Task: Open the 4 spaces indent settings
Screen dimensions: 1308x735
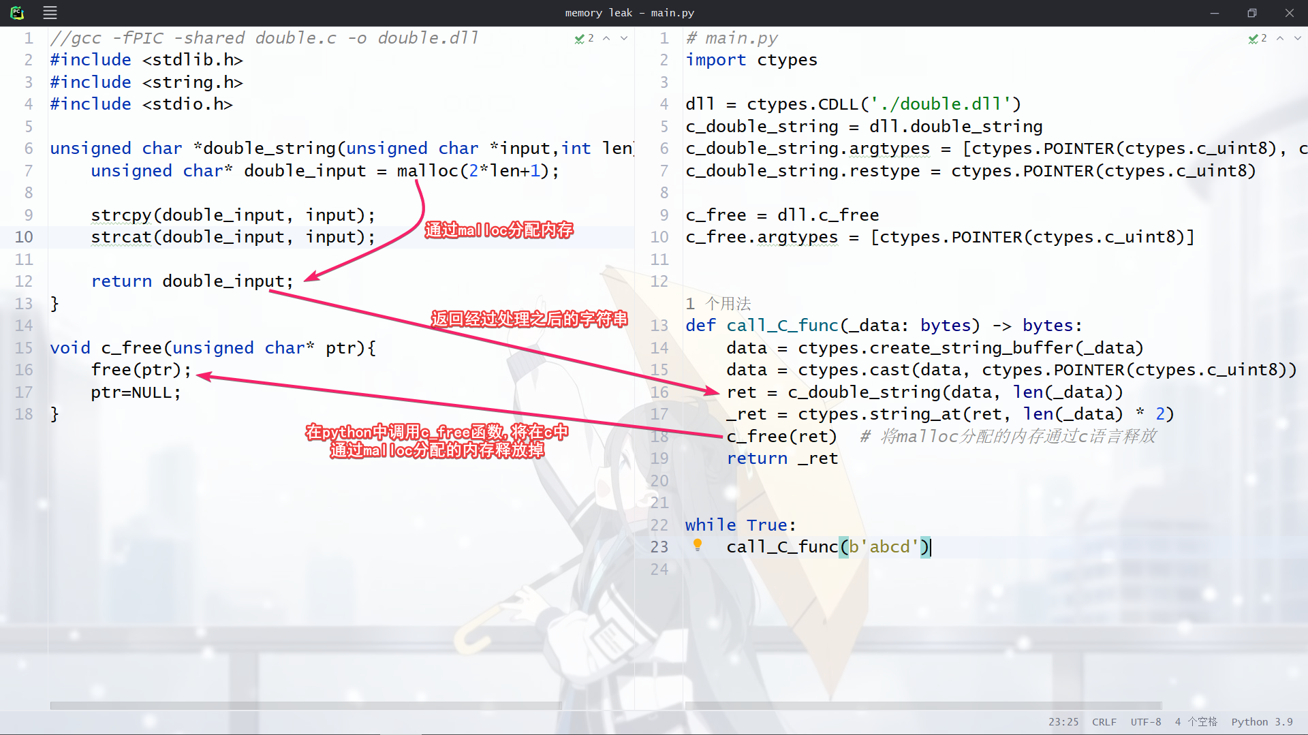Action: pos(1196,722)
